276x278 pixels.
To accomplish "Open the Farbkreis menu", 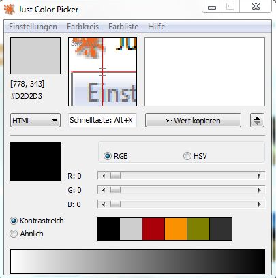I will tap(82, 27).
